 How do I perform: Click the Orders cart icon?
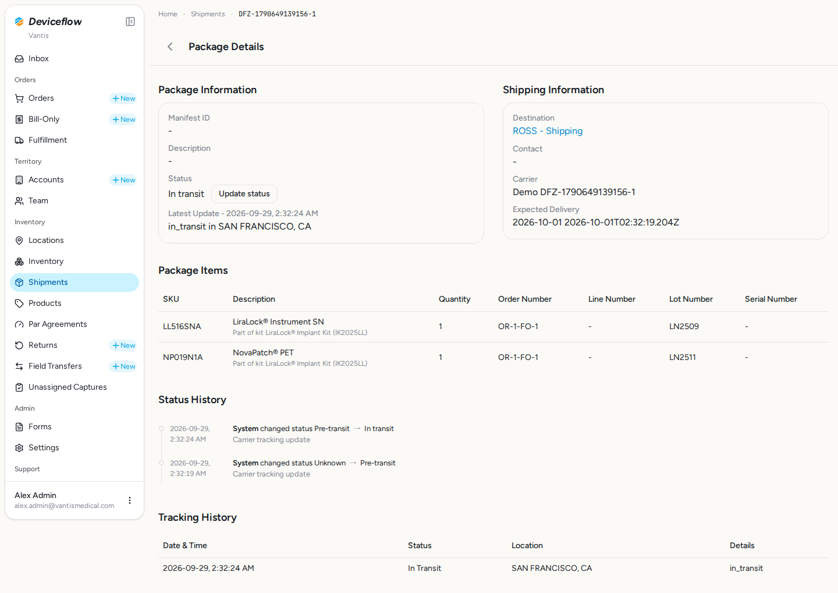pos(19,98)
